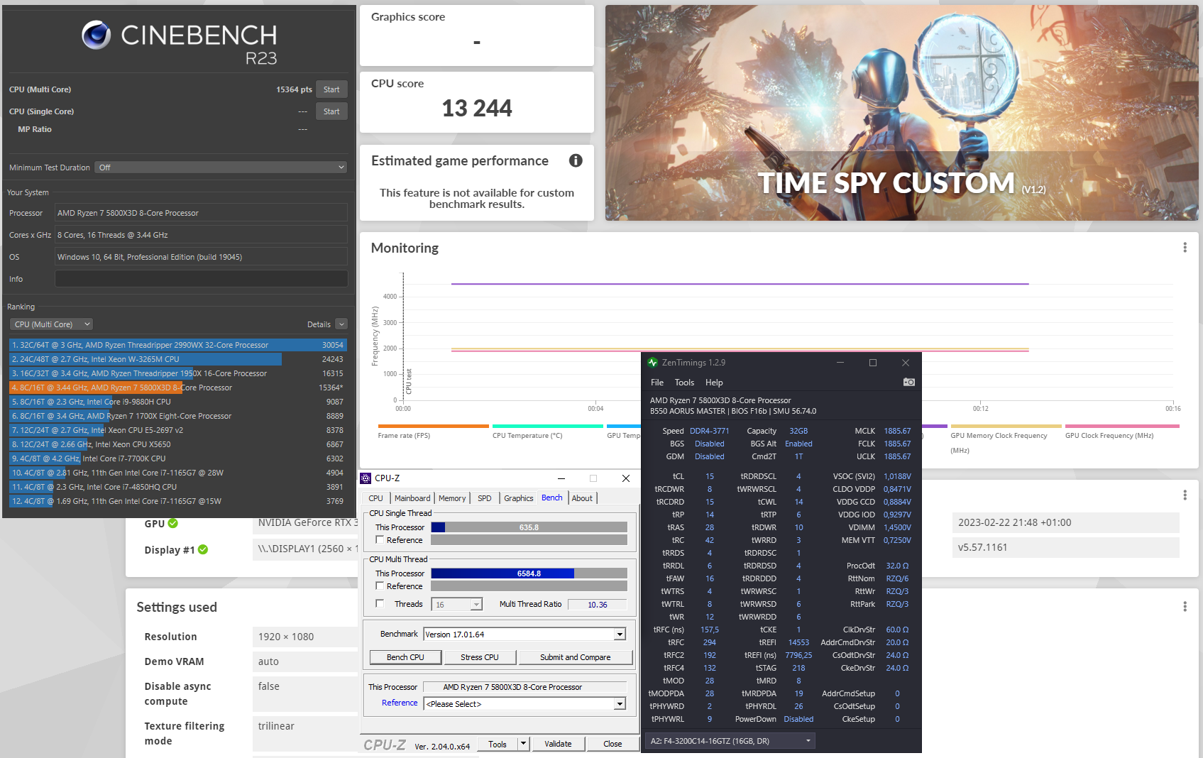The image size is (1203, 758).
Task: Select the Intel Core i9-9880H ranking row
Action: (178, 402)
